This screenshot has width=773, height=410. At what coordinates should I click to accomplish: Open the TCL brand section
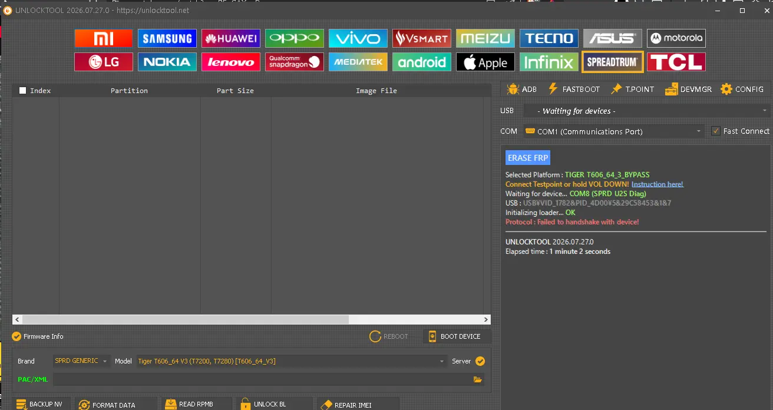(676, 62)
